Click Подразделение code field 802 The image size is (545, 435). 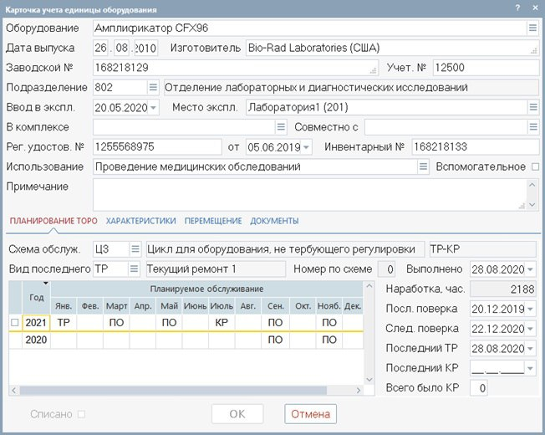click(x=120, y=87)
